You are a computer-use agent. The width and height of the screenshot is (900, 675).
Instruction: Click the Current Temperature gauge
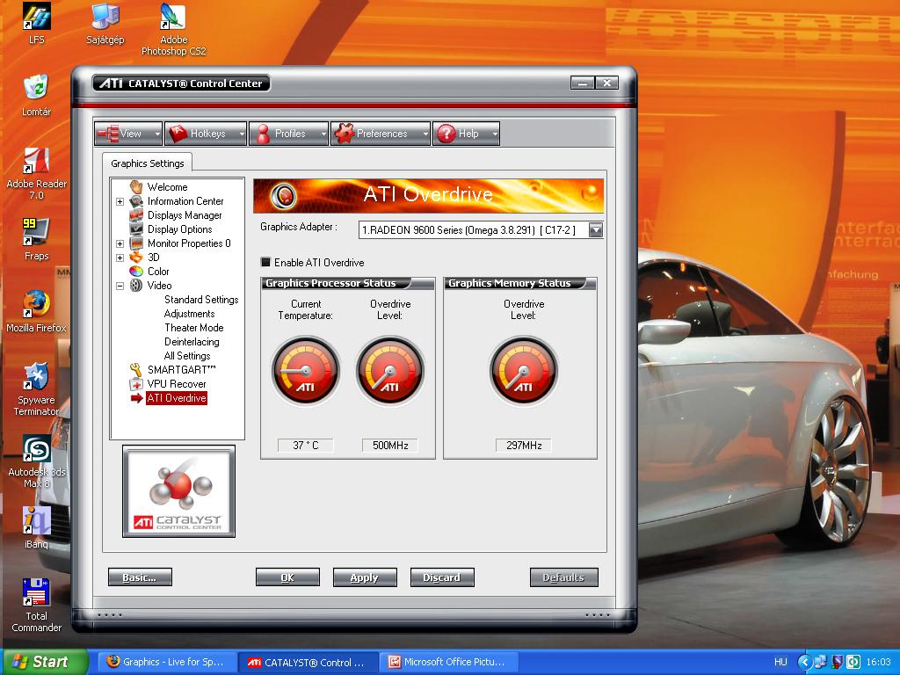pos(306,370)
